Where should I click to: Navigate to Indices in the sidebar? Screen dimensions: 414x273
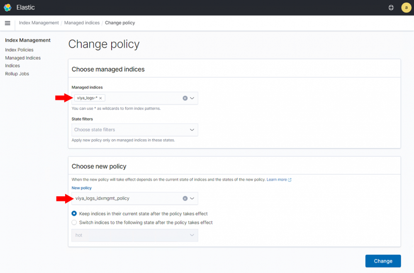[x=12, y=65]
